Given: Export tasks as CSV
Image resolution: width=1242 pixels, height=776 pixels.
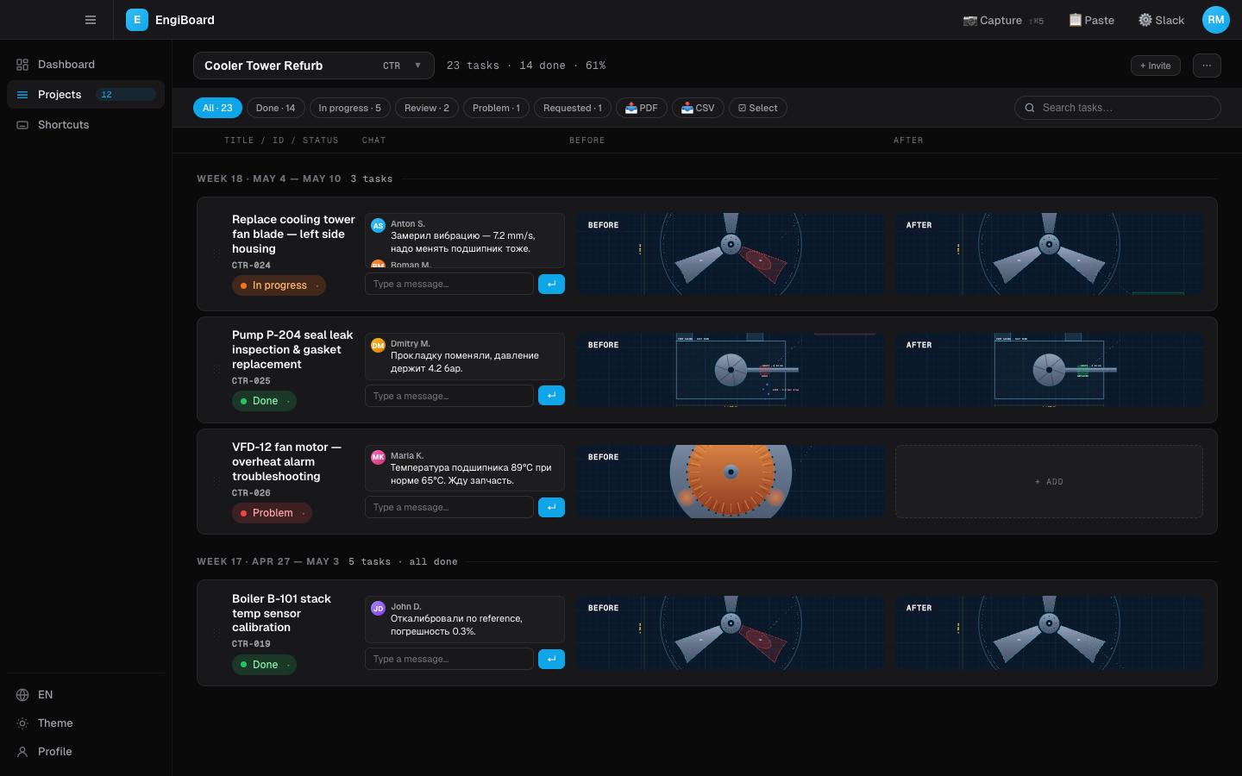Looking at the screenshot, I should coord(698,108).
